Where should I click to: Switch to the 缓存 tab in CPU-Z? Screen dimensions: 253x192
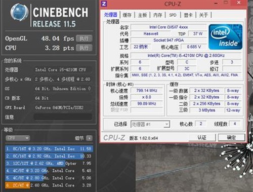coord(127,15)
